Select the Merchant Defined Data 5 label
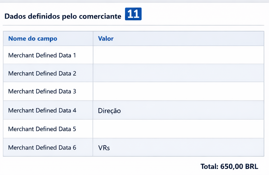 (x=42, y=129)
